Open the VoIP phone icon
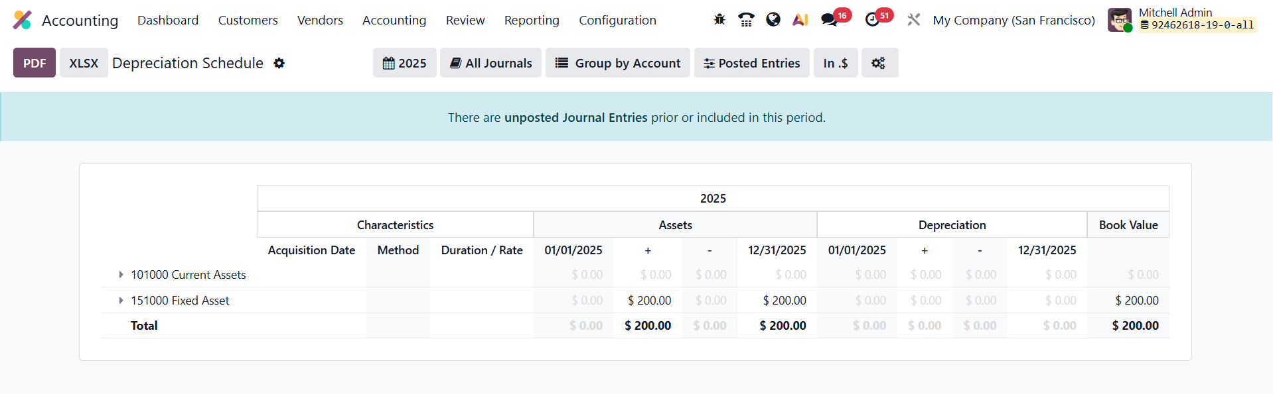This screenshot has height=394, width=1273. (x=746, y=20)
